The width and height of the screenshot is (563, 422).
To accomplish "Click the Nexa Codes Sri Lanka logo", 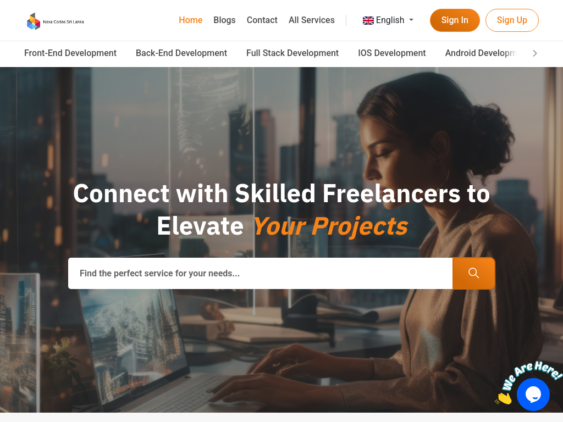I will pyautogui.click(x=56, y=21).
